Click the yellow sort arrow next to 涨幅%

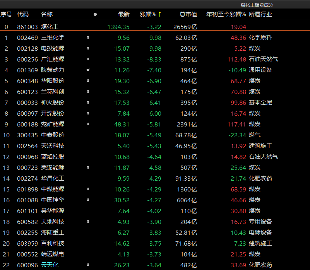pos(160,14)
